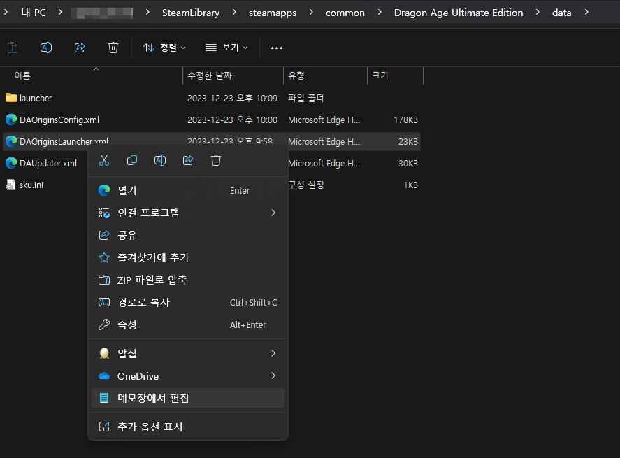Click the sku.ini file icon
This screenshot has width=620, height=458.
click(x=10, y=185)
